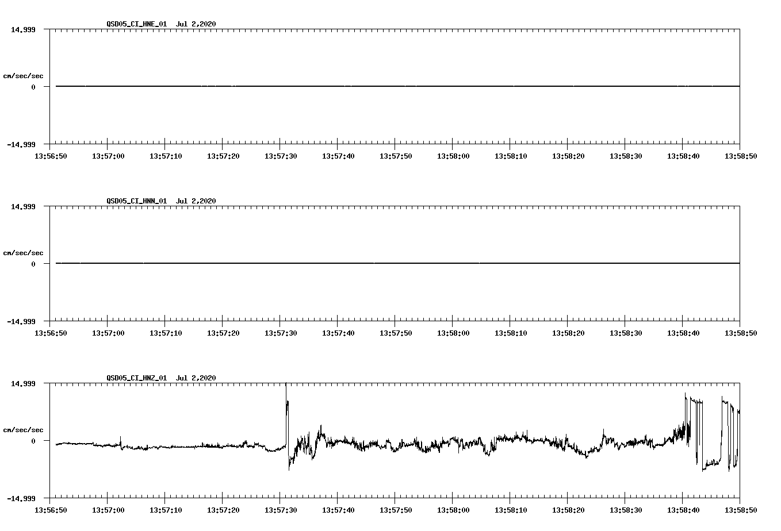Click the -14.999 label on the HNZ plot
781x531 pixels.
point(21,498)
